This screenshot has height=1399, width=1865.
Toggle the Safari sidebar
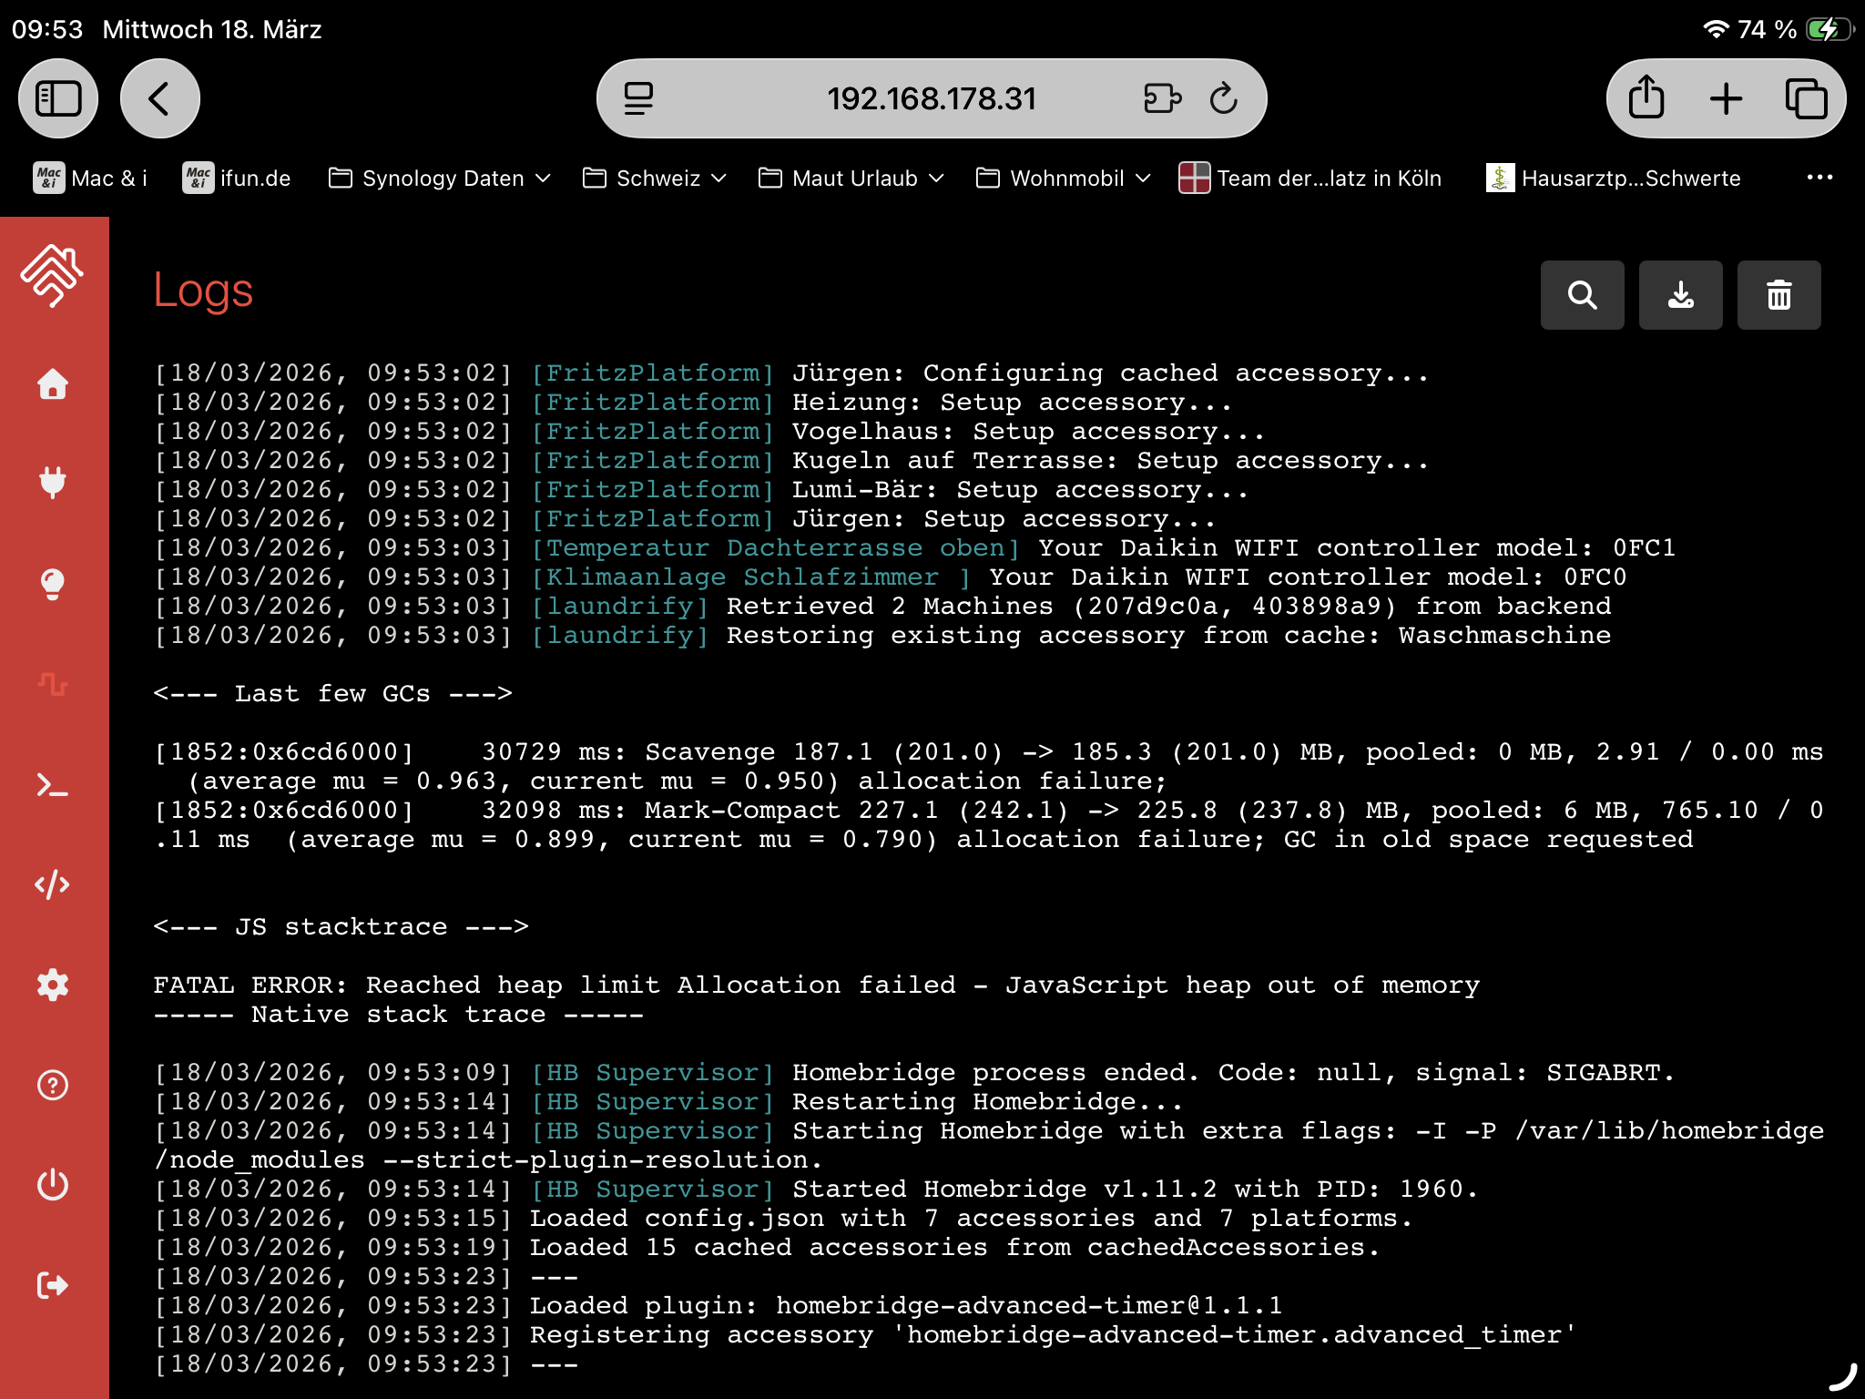(x=58, y=98)
